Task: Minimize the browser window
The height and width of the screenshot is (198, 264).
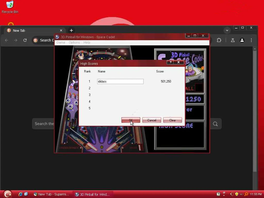Action: pos(236,28)
